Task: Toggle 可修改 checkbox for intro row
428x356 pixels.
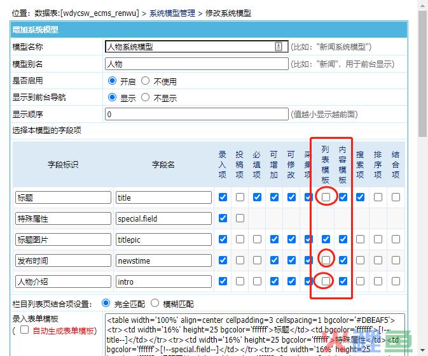Action: point(291,281)
